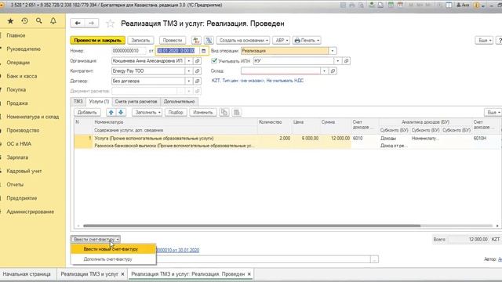Click Номер input field 0000000010
Image resolution: width=502 pixels, height=282 pixels.
129,51
